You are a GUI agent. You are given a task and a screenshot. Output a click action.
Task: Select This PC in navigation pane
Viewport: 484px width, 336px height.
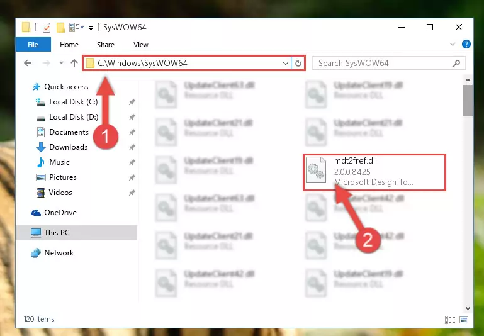(x=77, y=233)
